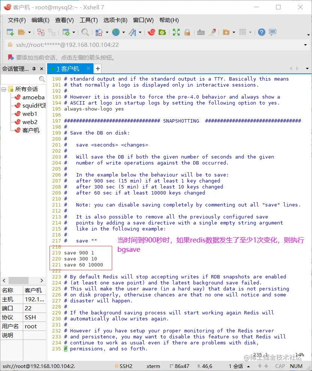The width and height of the screenshot is (312, 371).
Task: Click the session search box
Action: [x=19, y=79]
